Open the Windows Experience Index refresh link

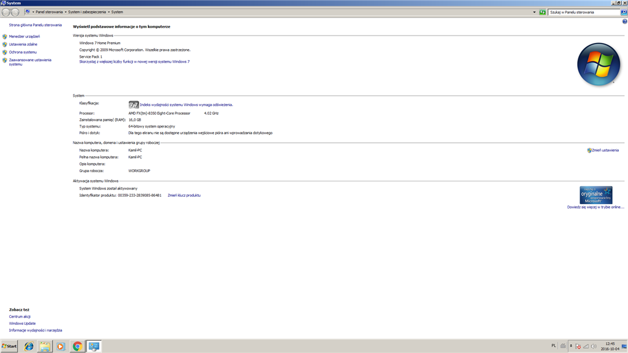tap(186, 105)
